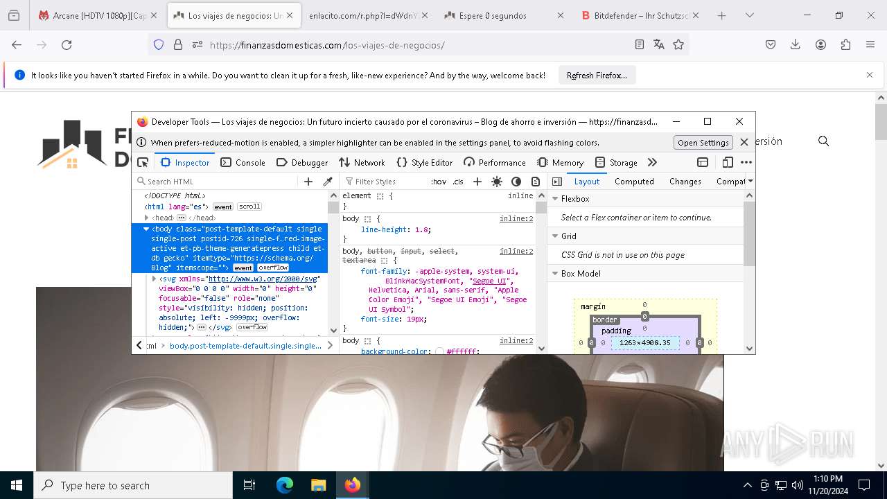Open the w3.org svg namespace link
Screen dimensions: 887x499
tap(263, 279)
